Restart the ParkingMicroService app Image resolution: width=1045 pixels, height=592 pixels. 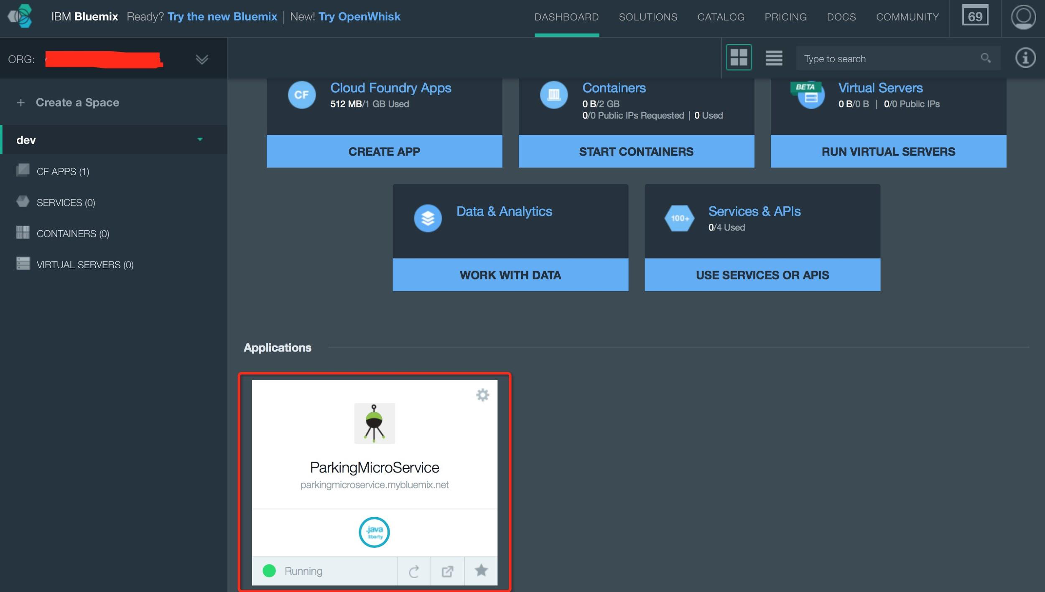(x=414, y=571)
